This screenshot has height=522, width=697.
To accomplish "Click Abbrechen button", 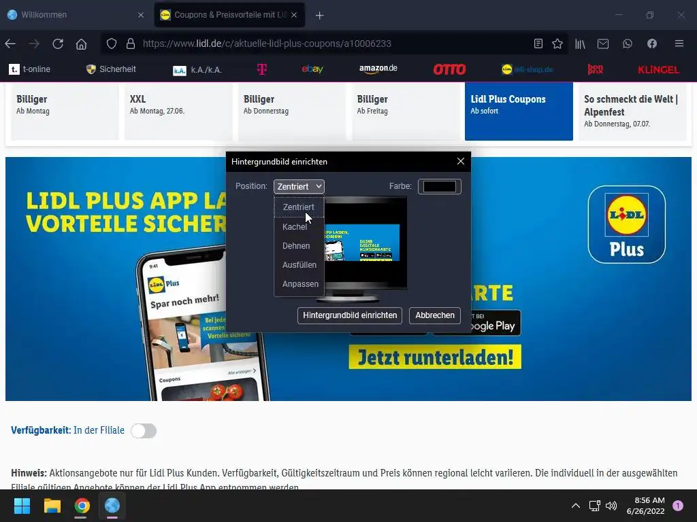I will click(435, 315).
